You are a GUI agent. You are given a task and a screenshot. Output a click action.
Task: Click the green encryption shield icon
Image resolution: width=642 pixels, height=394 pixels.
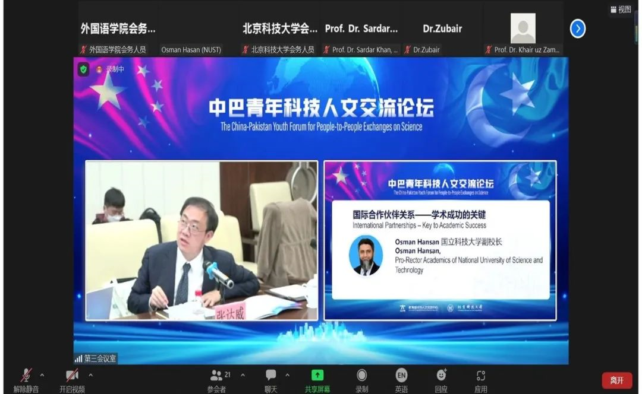[x=83, y=69]
